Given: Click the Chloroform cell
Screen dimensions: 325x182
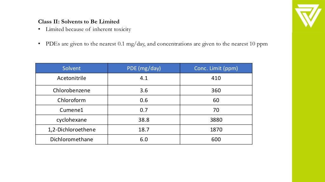Looking at the screenshot, I should point(71,100).
